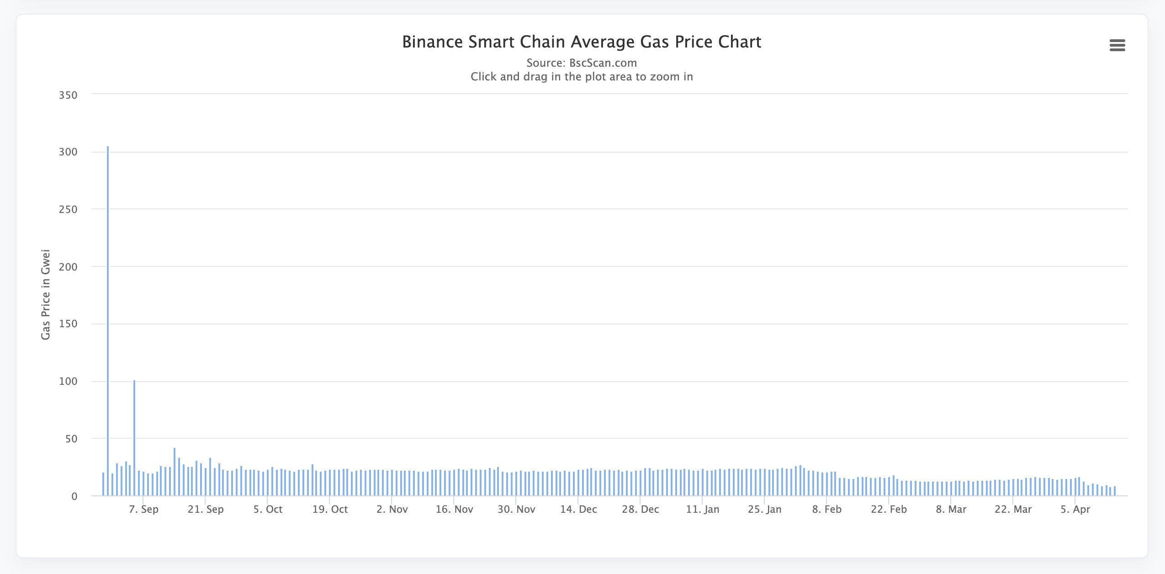
Task: Select the 28. Dec date label
Action: pyautogui.click(x=641, y=510)
